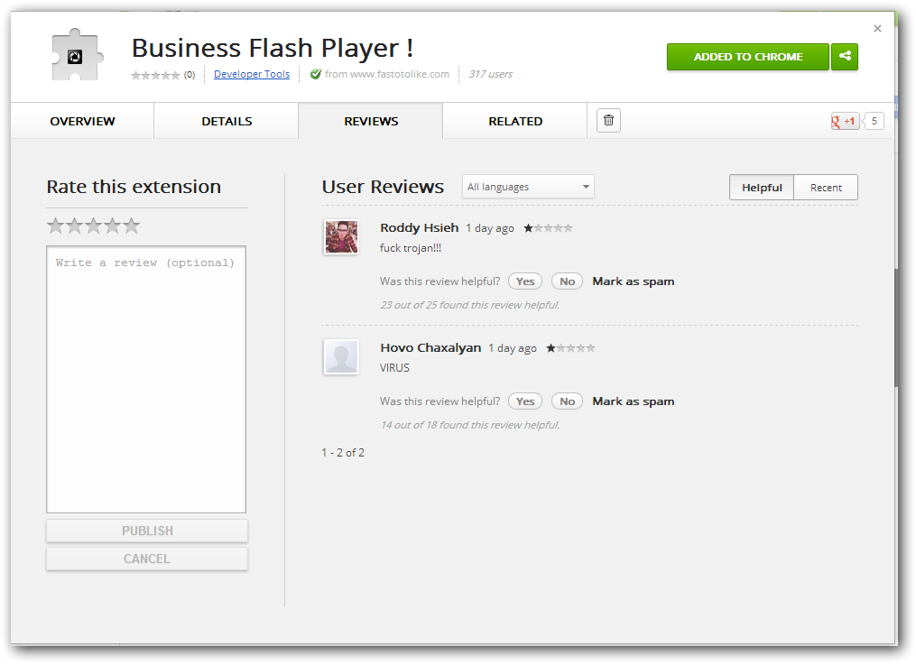
Task: Click the Business Flash Player puzzle piece icon
Action: pos(75,57)
